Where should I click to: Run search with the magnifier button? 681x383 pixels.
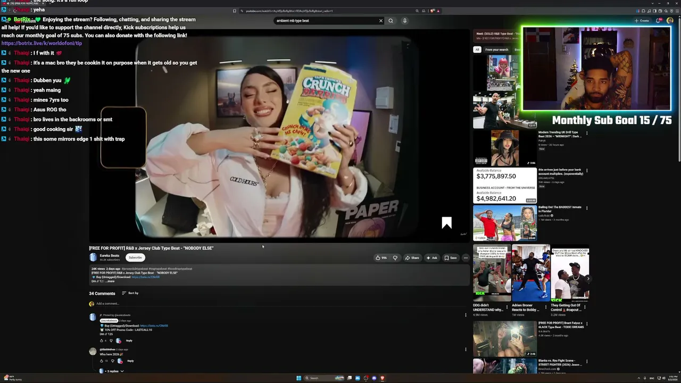click(391, 21)
